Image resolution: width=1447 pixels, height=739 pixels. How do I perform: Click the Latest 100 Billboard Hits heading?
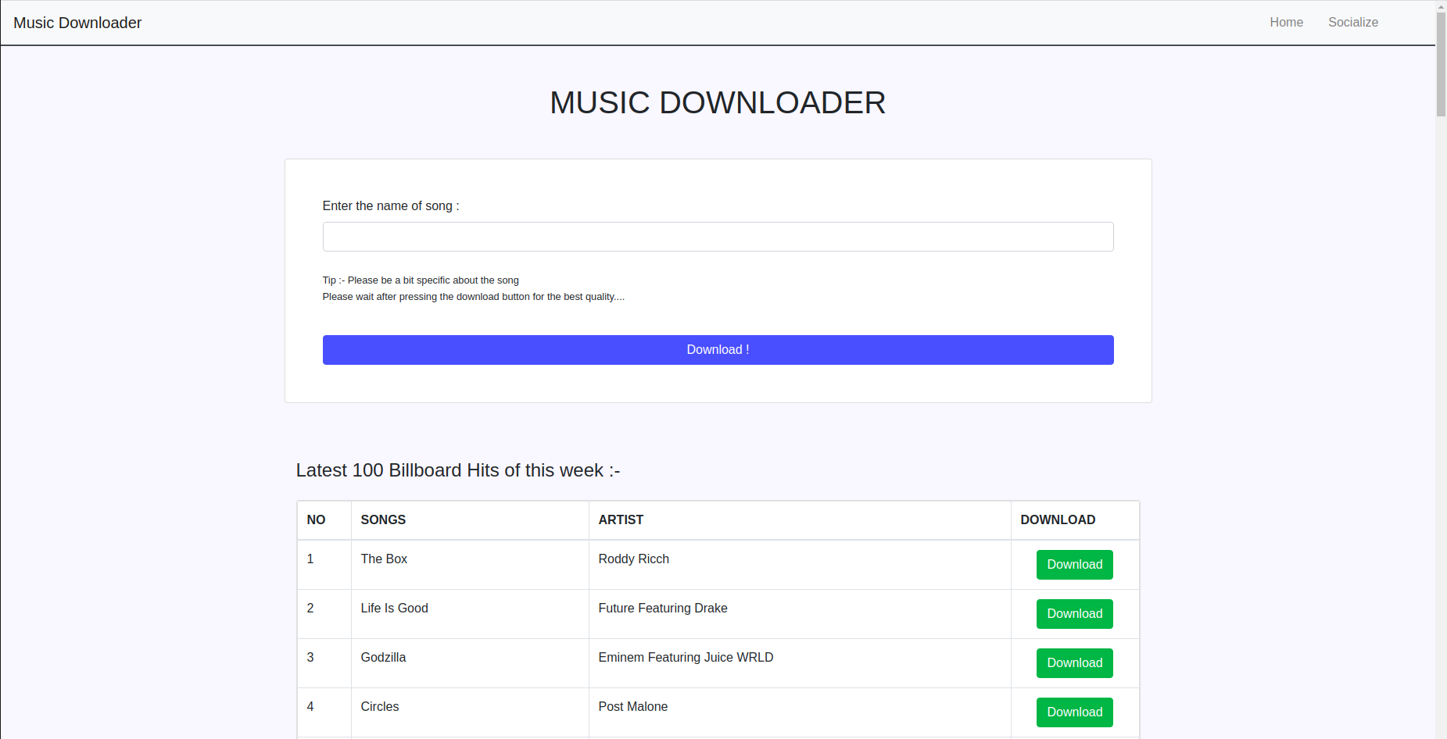pyautogui.click(x=457, y=470)
